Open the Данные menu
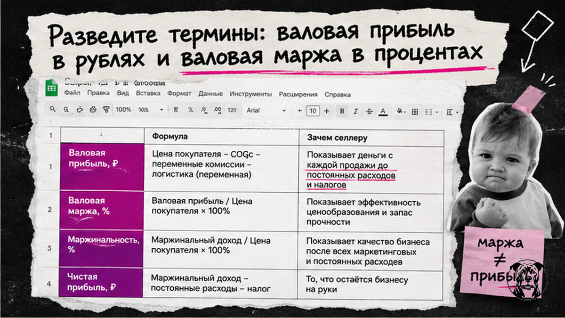Viewport: 565px width, 318px height. pos(210,93)
